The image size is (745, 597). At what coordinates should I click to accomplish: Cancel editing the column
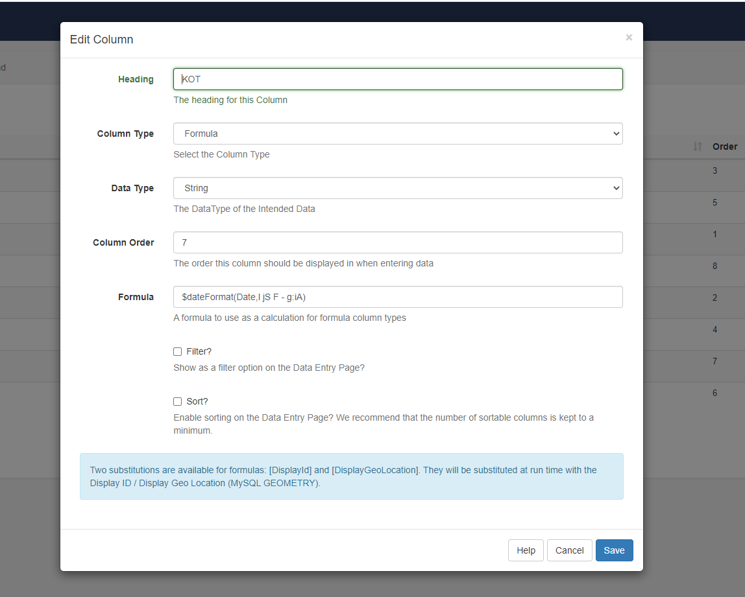(569, 550)
